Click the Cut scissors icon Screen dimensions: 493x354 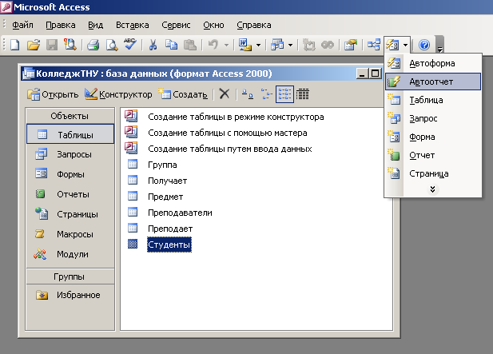[x=153, y=45]
